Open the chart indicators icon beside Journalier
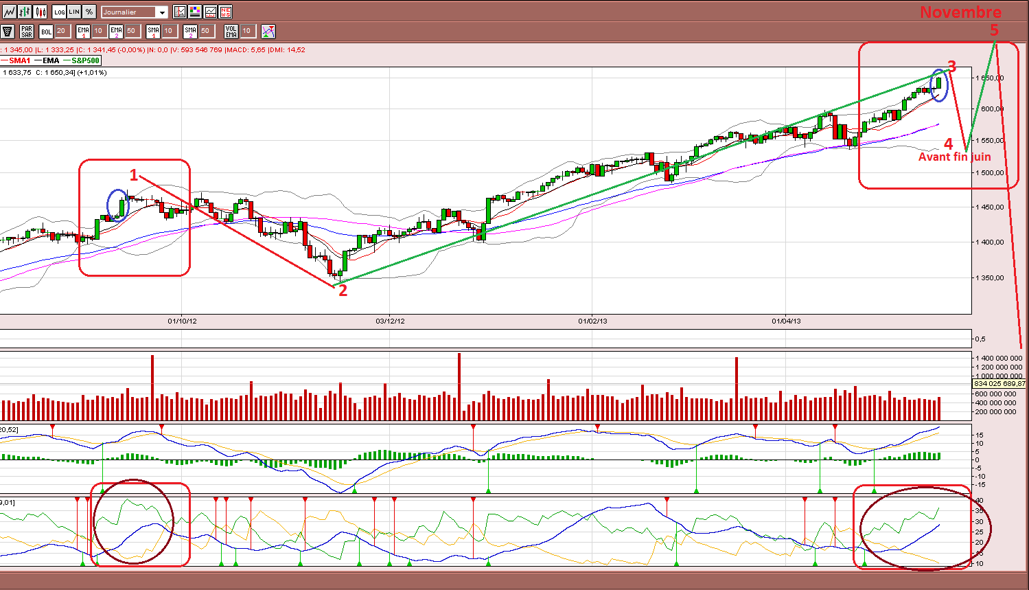Image resolution: width=1029 pixels, height=590 pixels. point(180,12)
